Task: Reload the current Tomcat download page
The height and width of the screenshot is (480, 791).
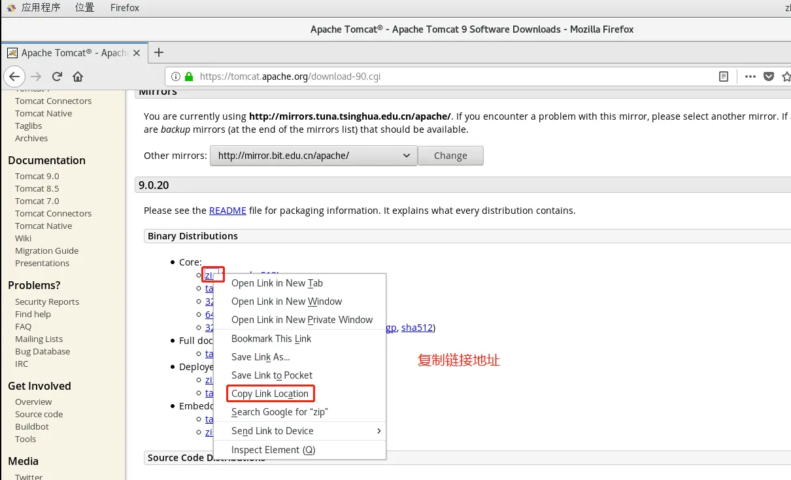Action: click(57, 77)
